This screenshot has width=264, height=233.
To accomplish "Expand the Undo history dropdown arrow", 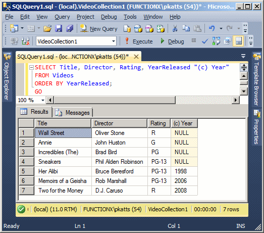I will (221, 28).
